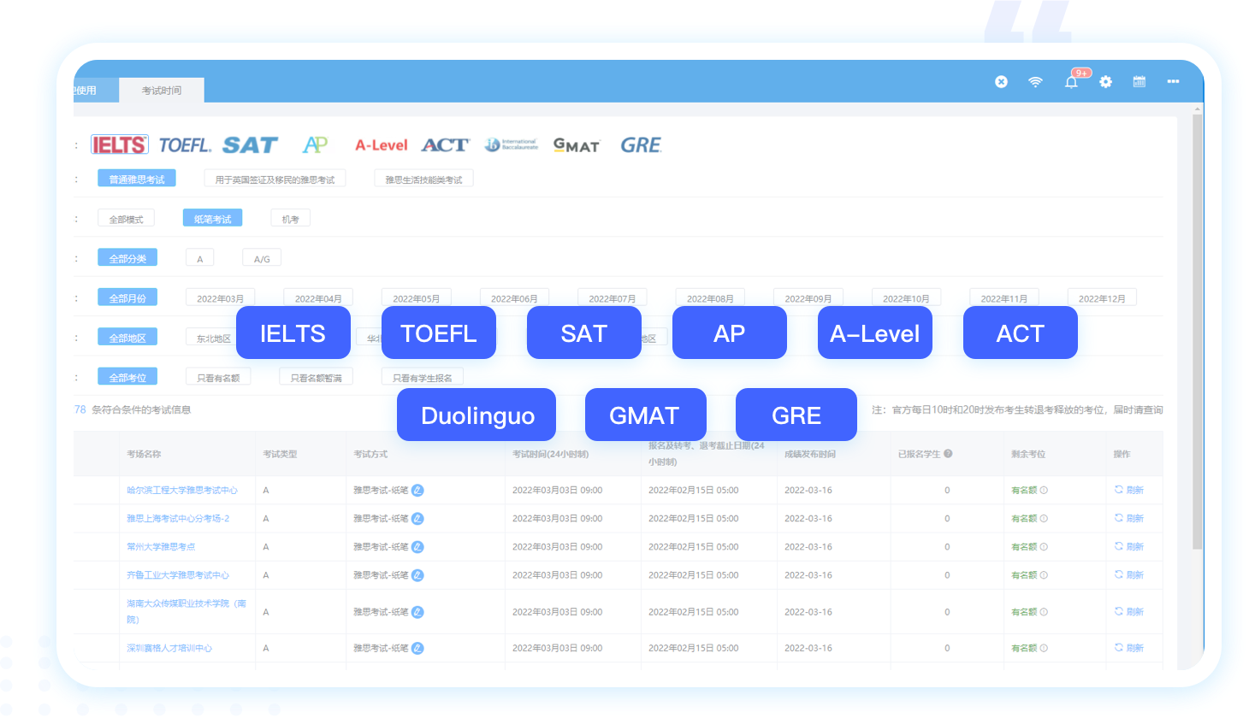Open the settings gear icon
The width and height of the screenshot is (1249, 718).
(x=1105, y=81)
